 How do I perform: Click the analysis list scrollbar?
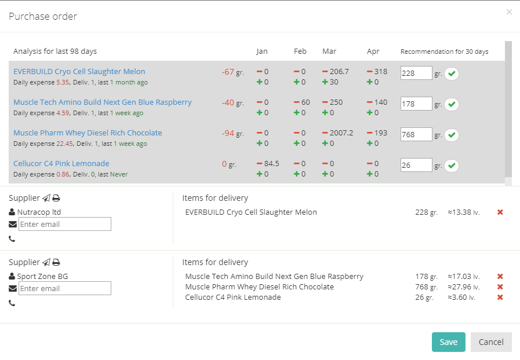tap(508, 109)
